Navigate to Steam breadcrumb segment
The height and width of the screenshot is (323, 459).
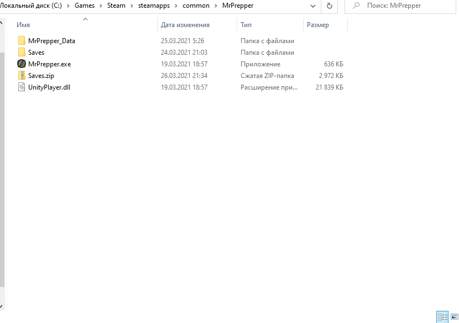coord(116,6)
